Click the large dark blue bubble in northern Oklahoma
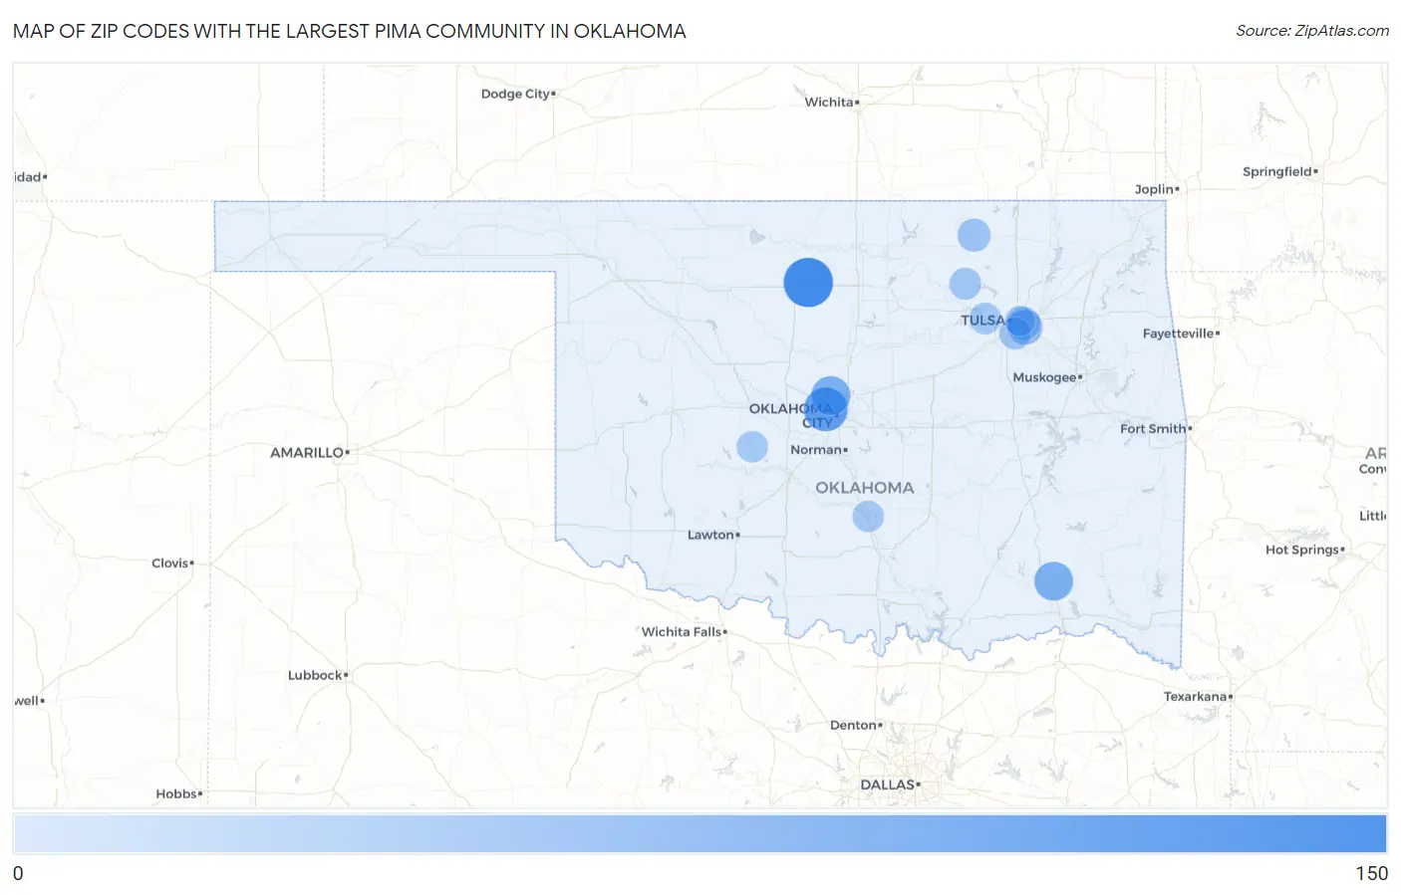Image resolution: width=1401 pixels, height=895 pixels. (x=808, y=282)
